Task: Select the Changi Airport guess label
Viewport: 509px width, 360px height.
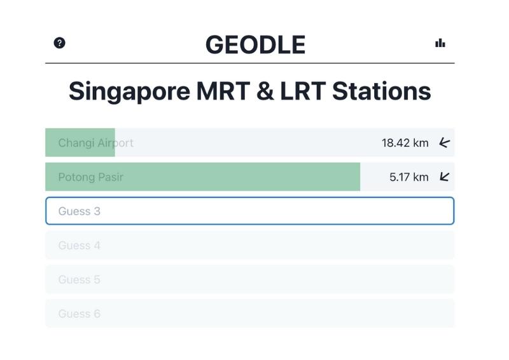Action: pos(95,143)
